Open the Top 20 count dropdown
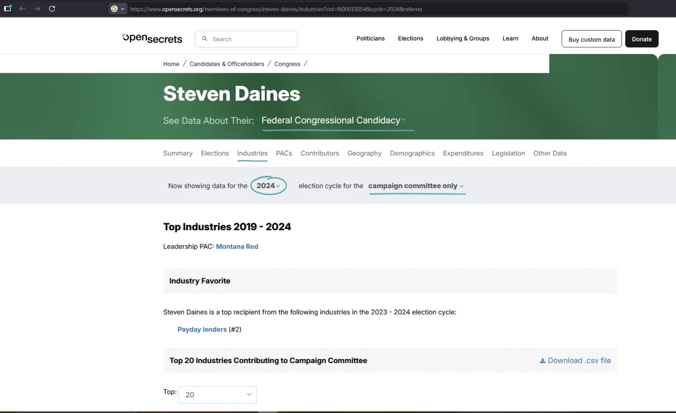 click(x=218, y=395)
